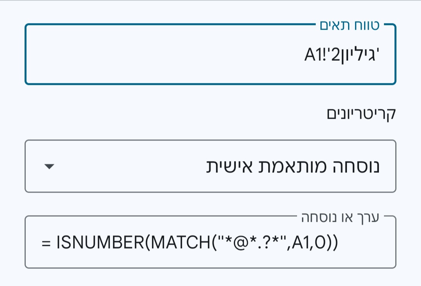
Task: Click the cell range input field
Action: click(210, 54)
